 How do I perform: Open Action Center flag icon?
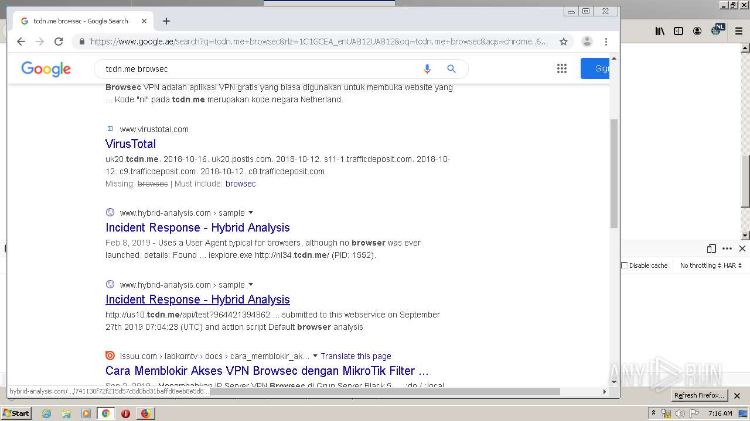[x=693, y=413]
